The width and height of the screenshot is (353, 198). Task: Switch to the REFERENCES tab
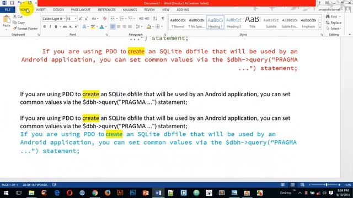[x=106, y=10]
